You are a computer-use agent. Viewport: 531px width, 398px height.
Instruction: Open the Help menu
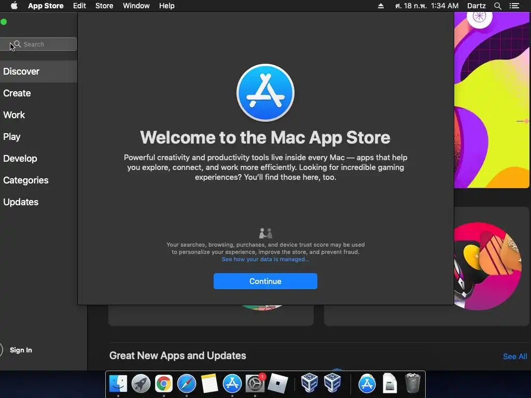[166, 6]
